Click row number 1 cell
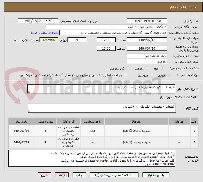This screenshot has height=182, width=203. point(194,131)
